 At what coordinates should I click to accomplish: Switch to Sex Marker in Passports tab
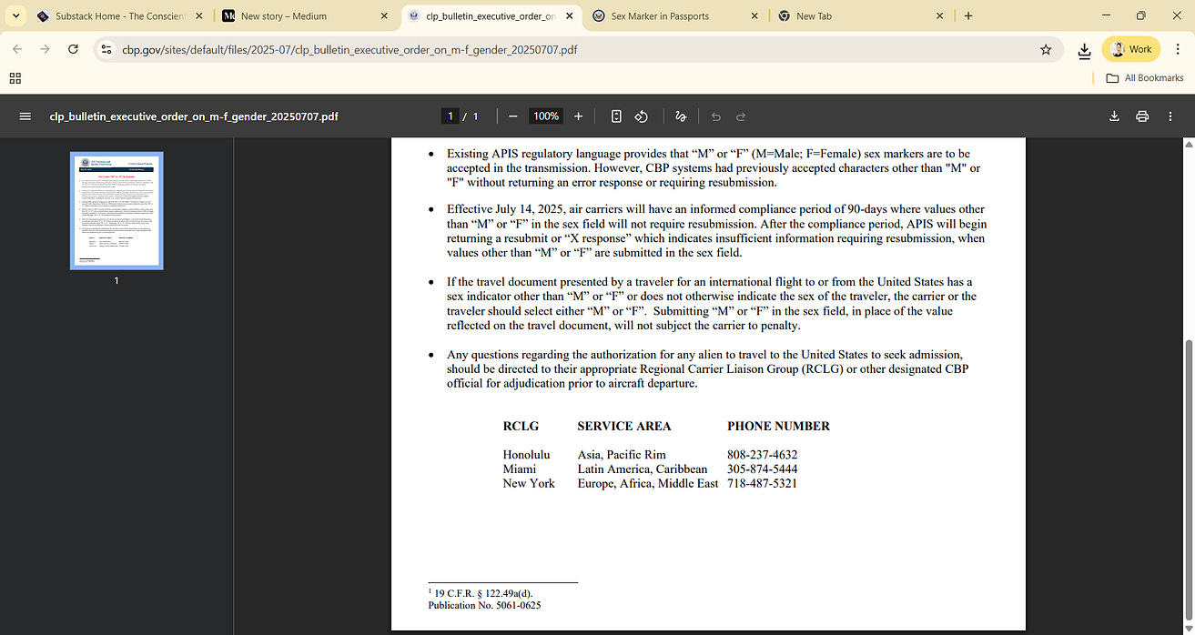[x=675, y=16]
